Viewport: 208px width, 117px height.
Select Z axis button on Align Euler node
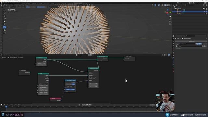[73, 84]
